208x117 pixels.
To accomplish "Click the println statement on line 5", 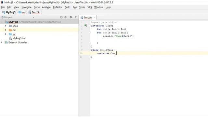I will 118,36.
